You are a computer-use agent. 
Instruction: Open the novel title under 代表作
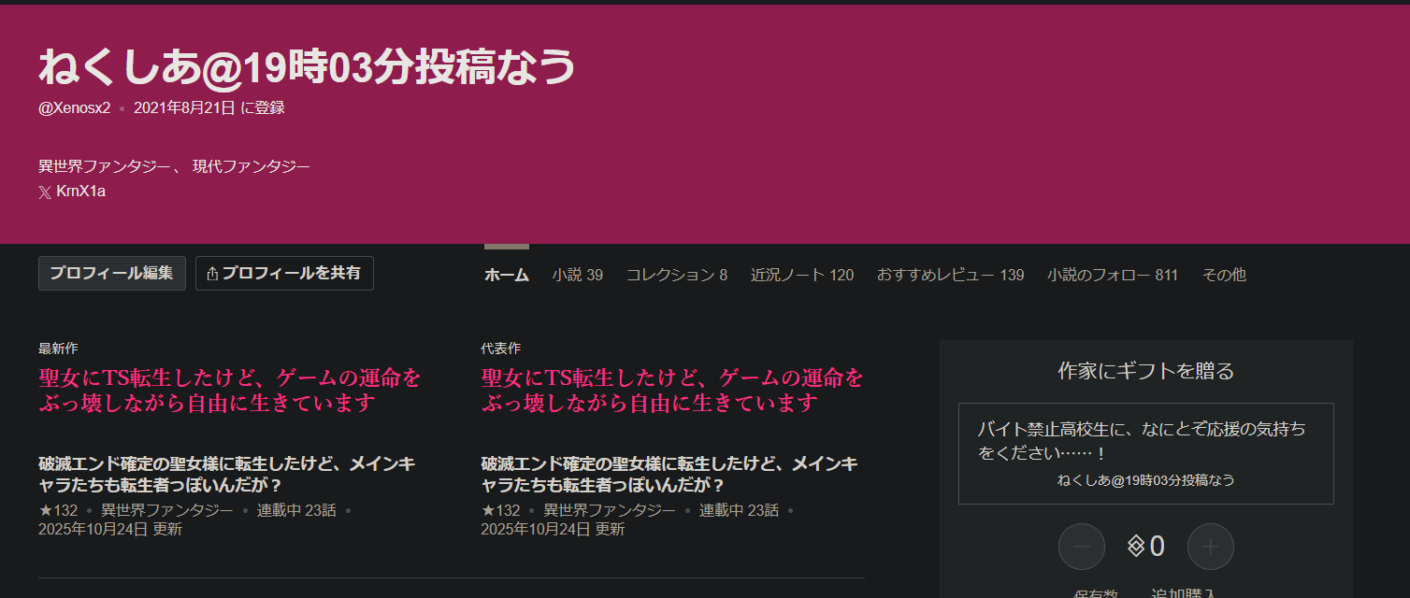[672, 391]
